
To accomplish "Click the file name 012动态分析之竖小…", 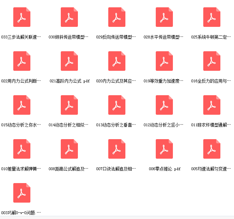I will [x=163, y=125].
